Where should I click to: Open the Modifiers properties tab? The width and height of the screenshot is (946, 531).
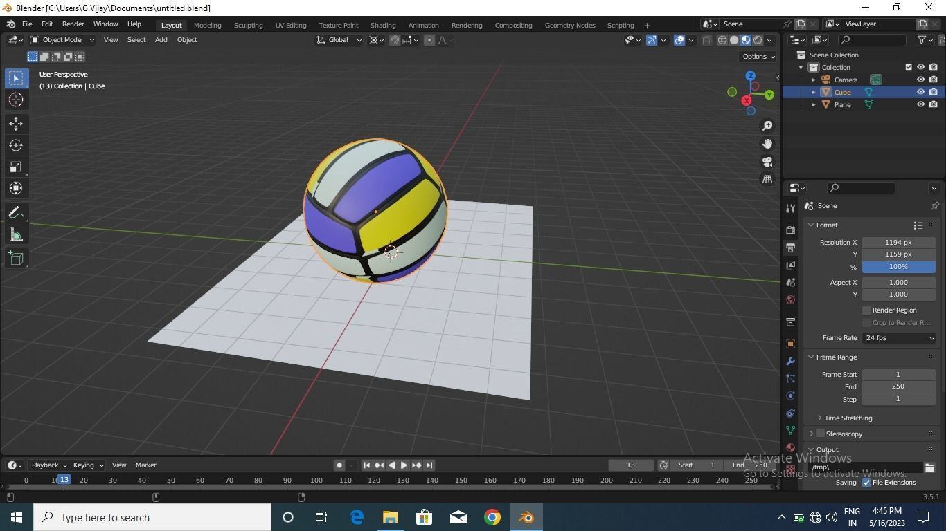[790, 362]
